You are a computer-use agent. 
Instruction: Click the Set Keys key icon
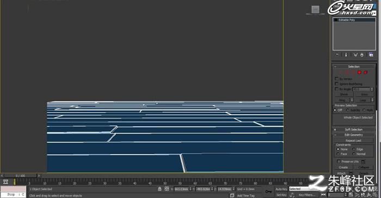[x=268, y=191]
